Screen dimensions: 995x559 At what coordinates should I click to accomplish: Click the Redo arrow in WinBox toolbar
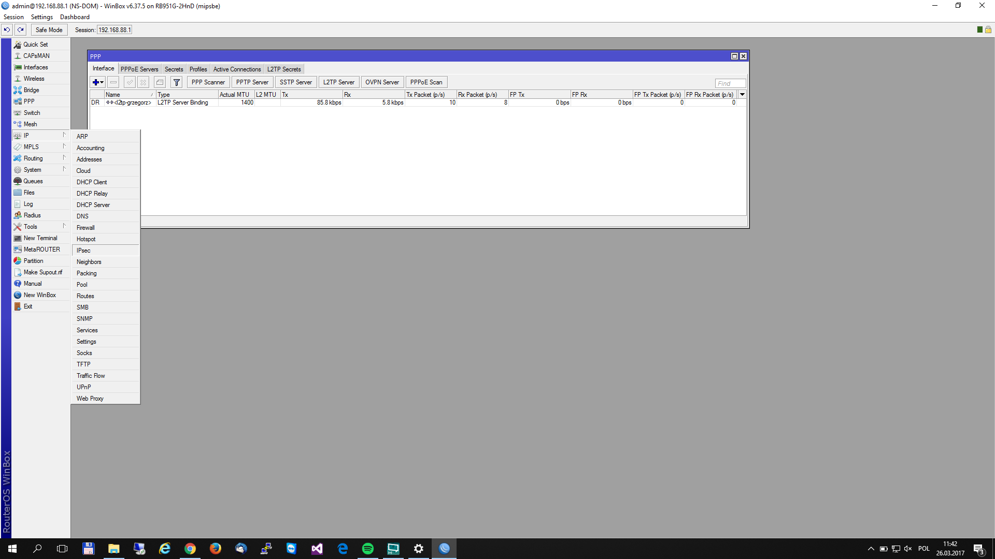click(21, 30)
